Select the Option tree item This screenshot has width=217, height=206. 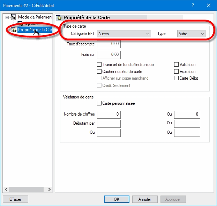[31, 23]
